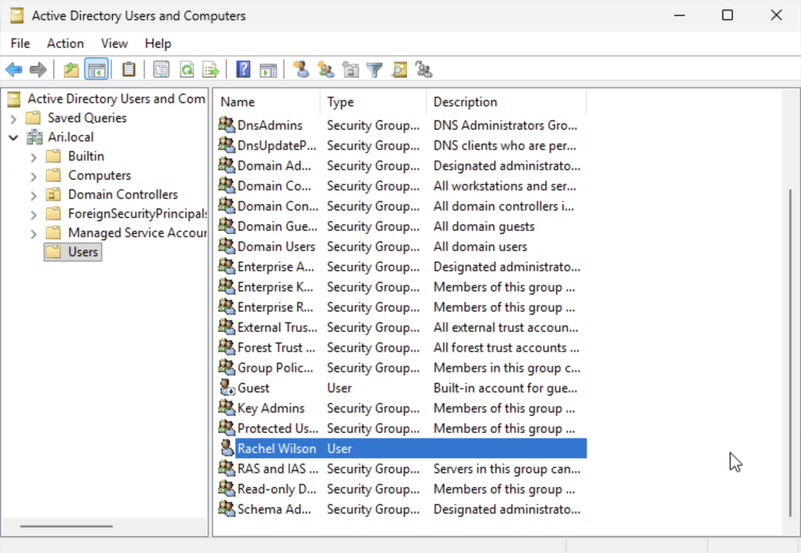The image size is (801, 553).
Task: Select the Builtin folder in tree
Action: coord(86,156)
